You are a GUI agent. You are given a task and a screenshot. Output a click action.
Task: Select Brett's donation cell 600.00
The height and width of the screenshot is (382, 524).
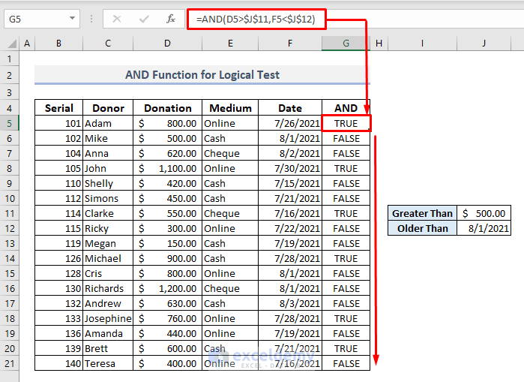(x=167, y=348)
